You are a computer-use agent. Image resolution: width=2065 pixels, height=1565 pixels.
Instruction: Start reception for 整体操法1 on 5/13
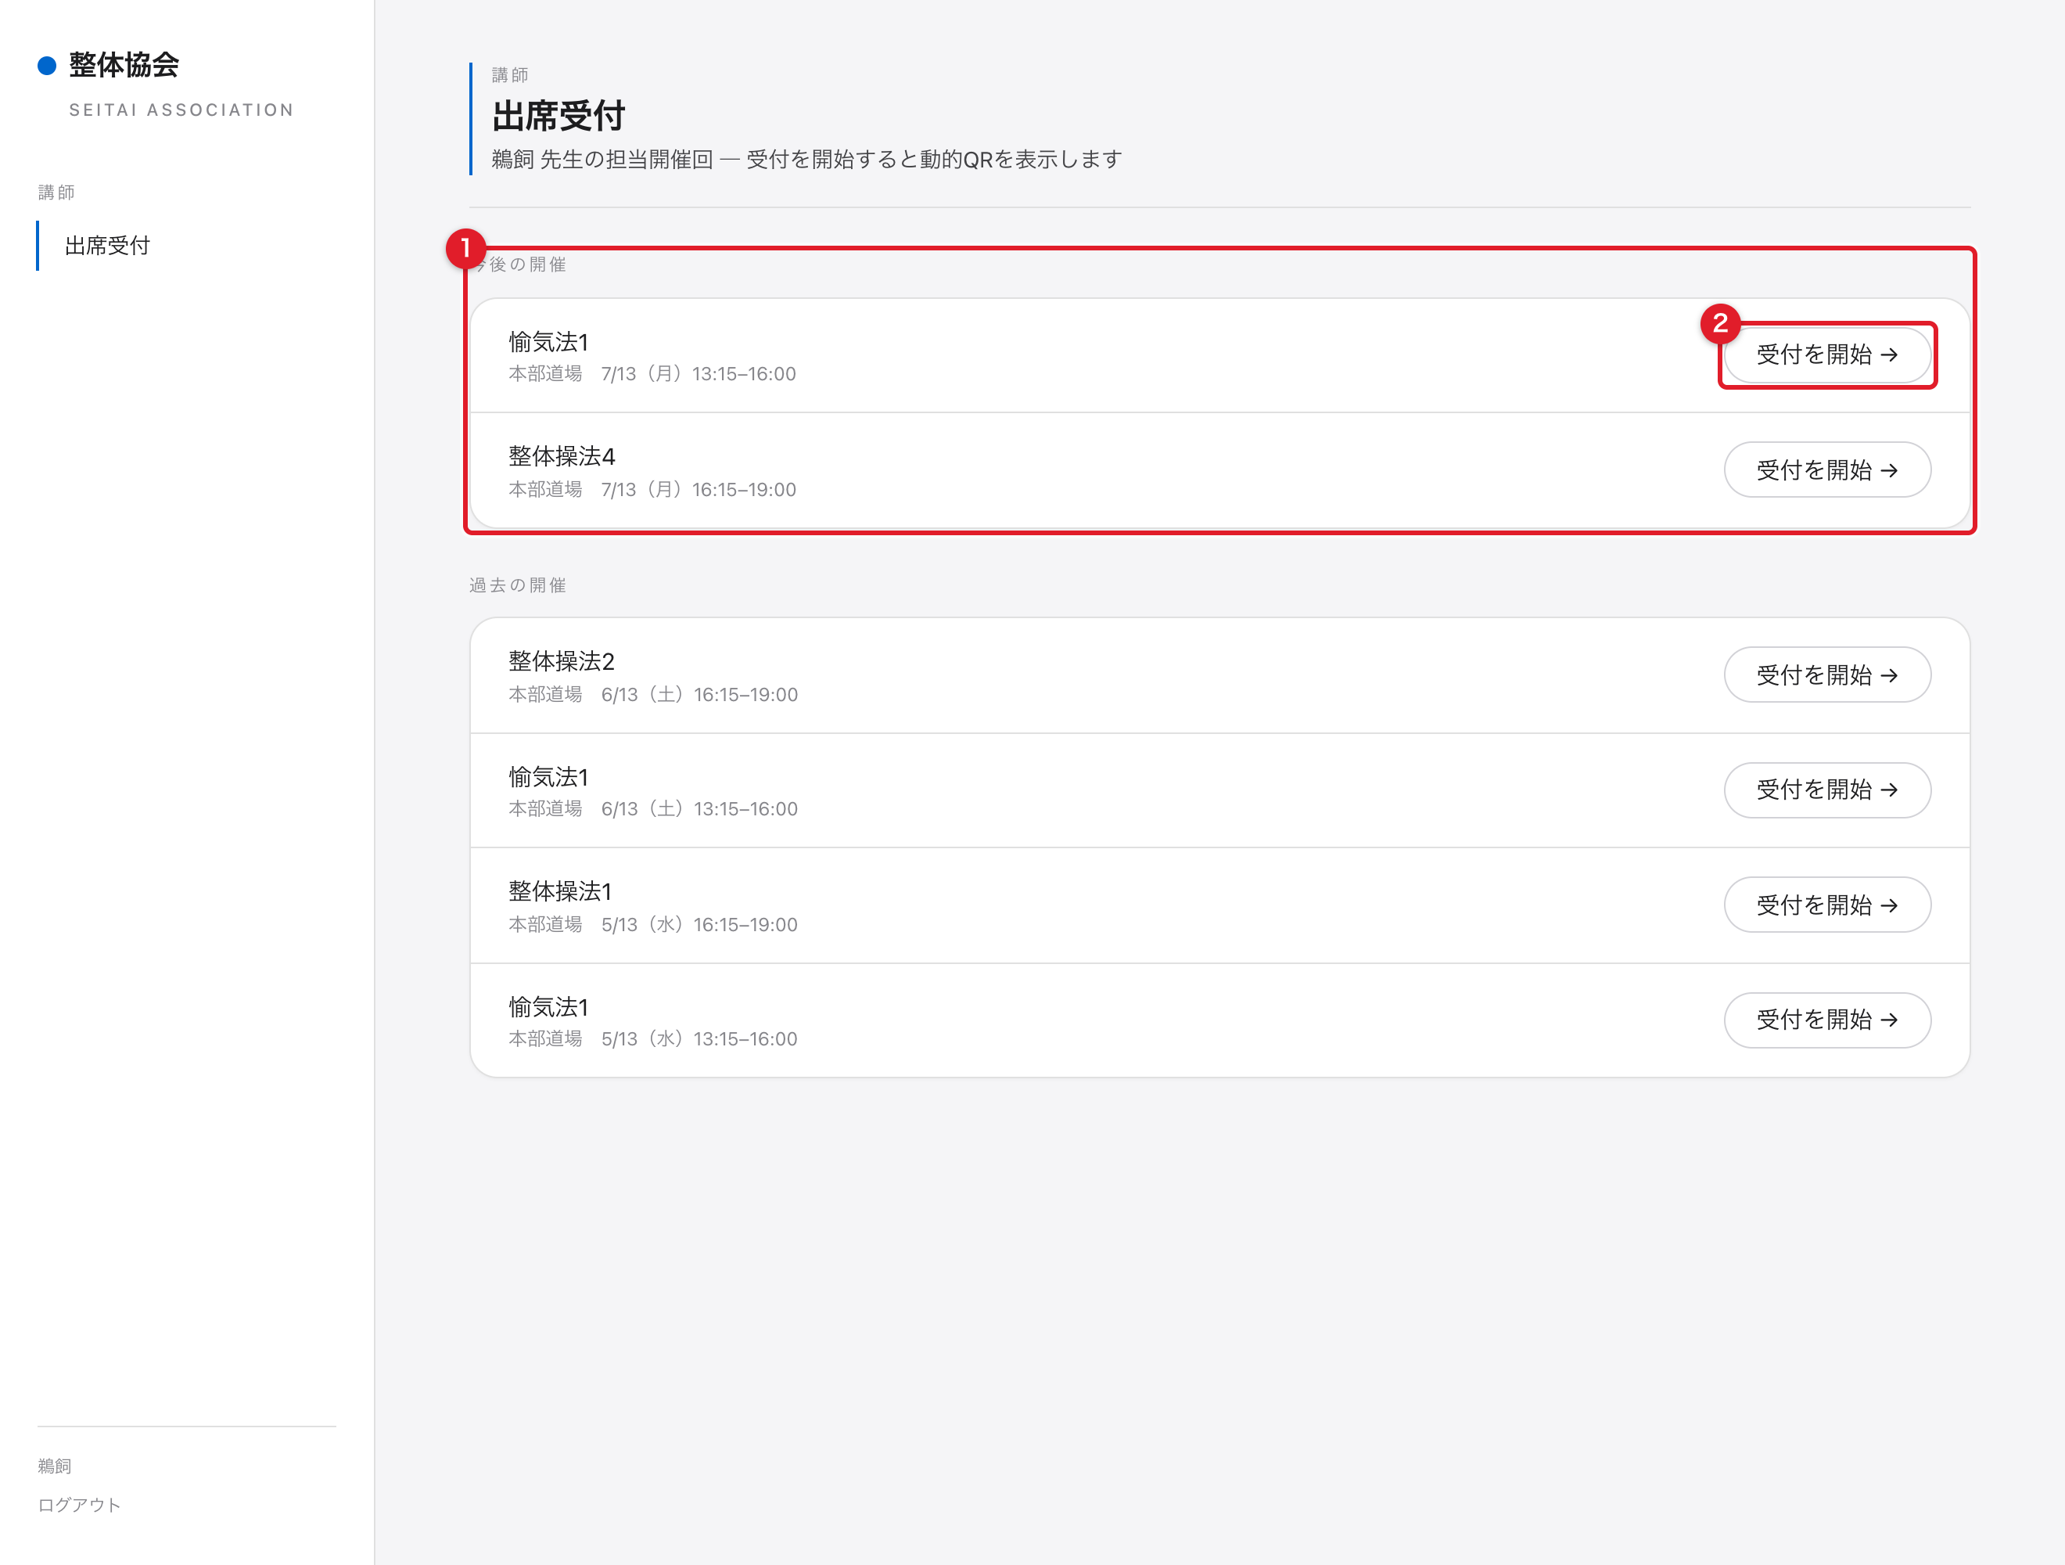coord(1827,905)
